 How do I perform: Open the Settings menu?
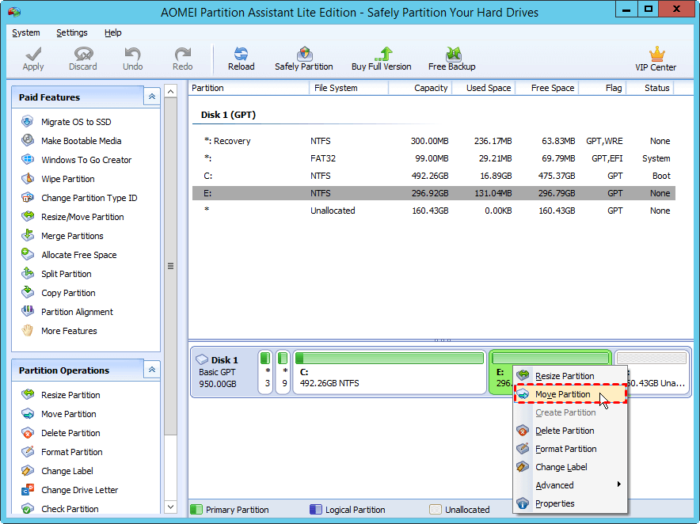pyautogui.click(x=72, y=32)
